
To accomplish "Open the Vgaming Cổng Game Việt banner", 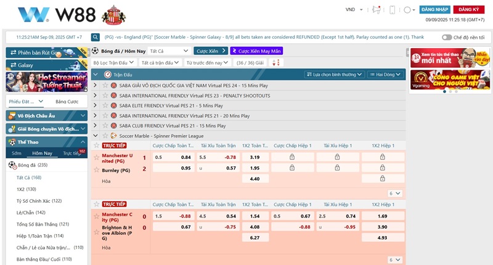I will pos(450,80).
